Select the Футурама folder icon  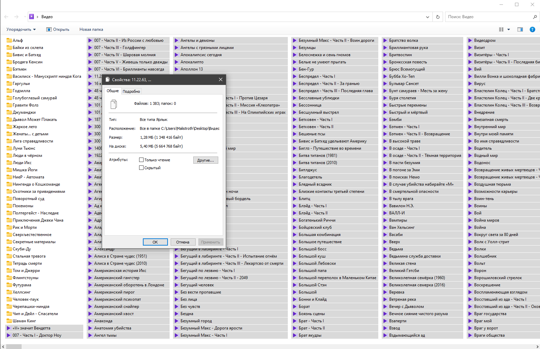tap(9, 285)
